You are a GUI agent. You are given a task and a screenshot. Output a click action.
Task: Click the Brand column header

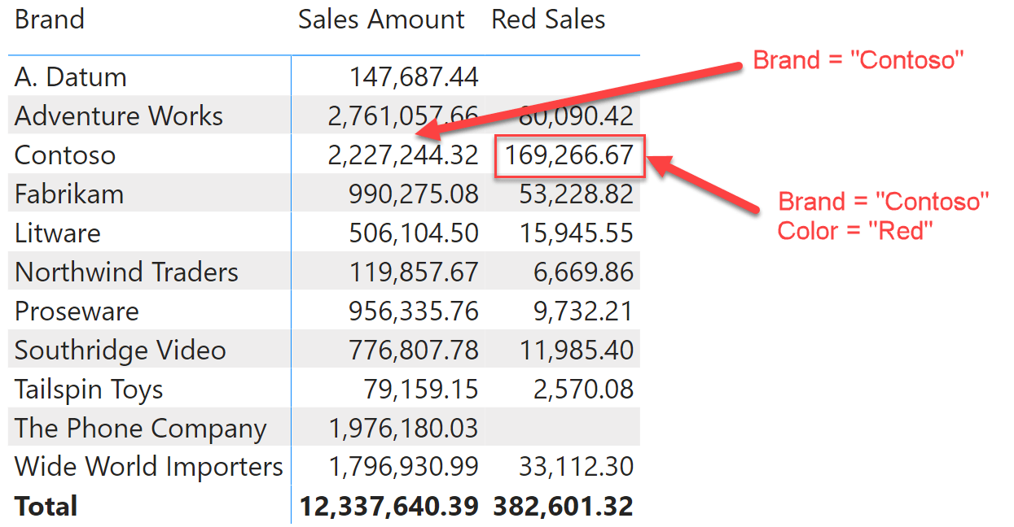click(x=49, y=20)
